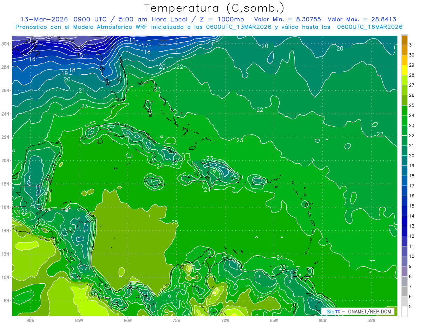This screenshot has height=325, width=421.
Task: Click the "18N" latitude axis label
Action: pyautogui.click(x=5, y=184)
